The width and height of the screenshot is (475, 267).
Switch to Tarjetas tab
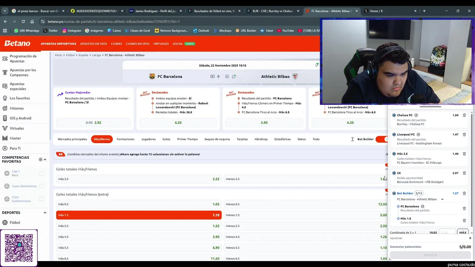242,139
